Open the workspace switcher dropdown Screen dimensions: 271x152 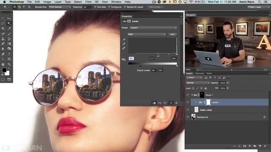click(258, 7)
